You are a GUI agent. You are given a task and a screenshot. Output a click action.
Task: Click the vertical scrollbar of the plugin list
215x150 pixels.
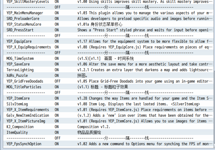coord(214,107)
